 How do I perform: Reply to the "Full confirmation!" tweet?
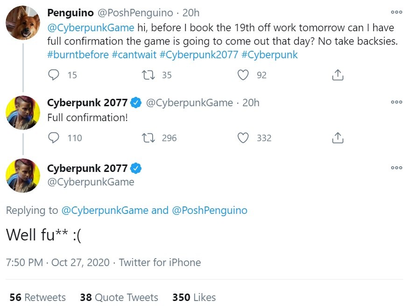(x=54, y=138)
